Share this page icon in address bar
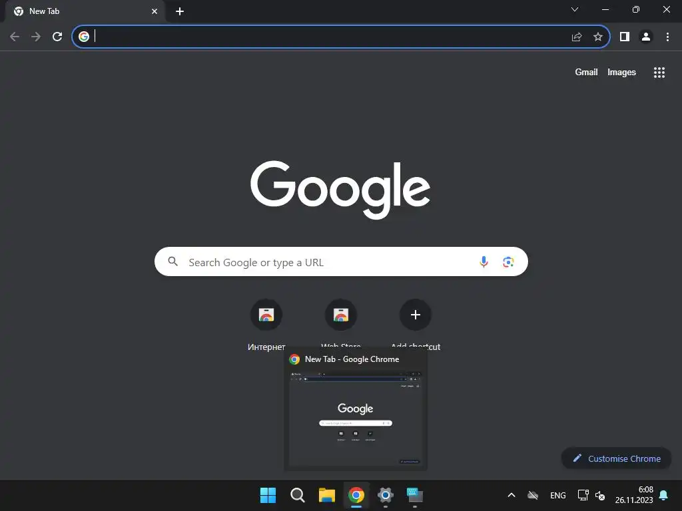 point(577,37)
